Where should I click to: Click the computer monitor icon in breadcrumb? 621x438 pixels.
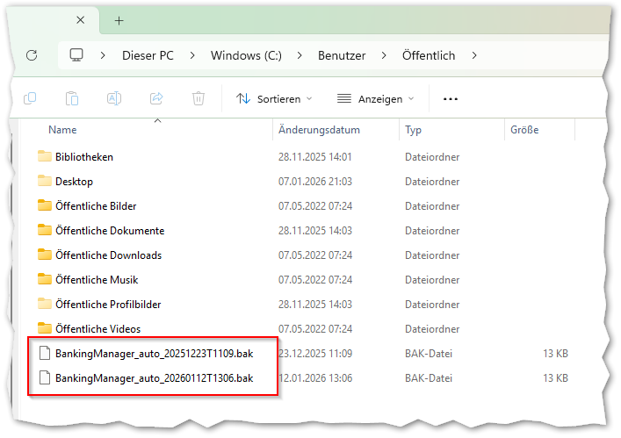pos(76,55)
